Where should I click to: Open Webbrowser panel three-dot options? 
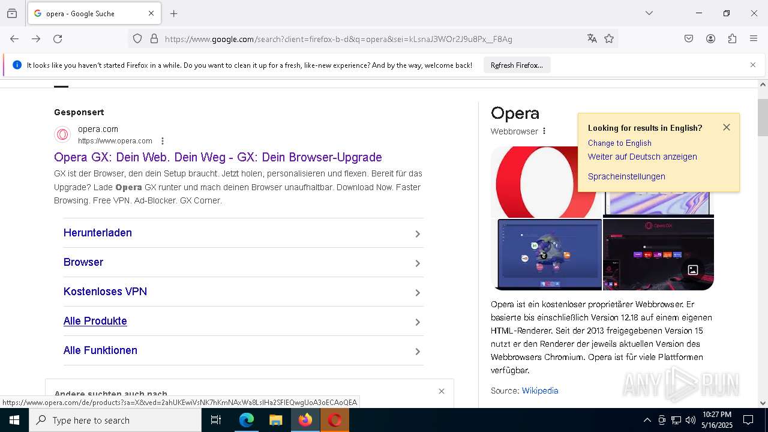point(544,131)
